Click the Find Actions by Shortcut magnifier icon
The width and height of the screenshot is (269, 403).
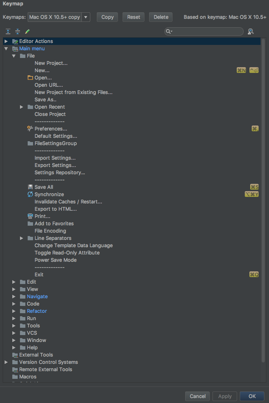251,31
